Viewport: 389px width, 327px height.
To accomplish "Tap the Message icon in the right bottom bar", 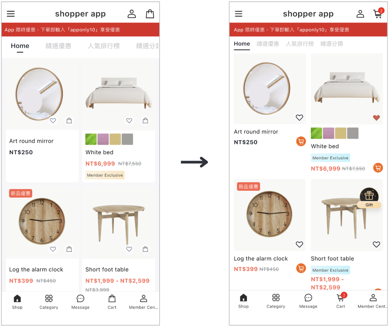I will (x=308, y=301).
